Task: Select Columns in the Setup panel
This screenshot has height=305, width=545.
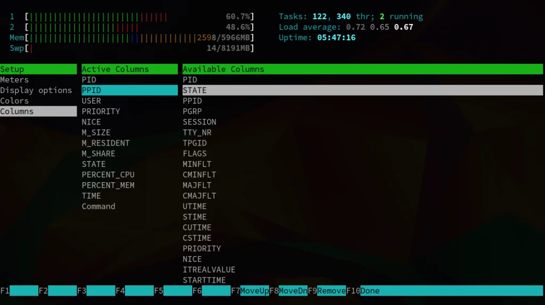Action: [38, 112]
